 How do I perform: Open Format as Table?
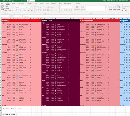point(83,8)
